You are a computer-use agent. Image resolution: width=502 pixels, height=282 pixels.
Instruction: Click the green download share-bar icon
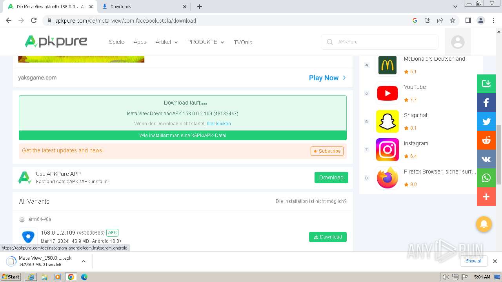click(x=486, y=84)
